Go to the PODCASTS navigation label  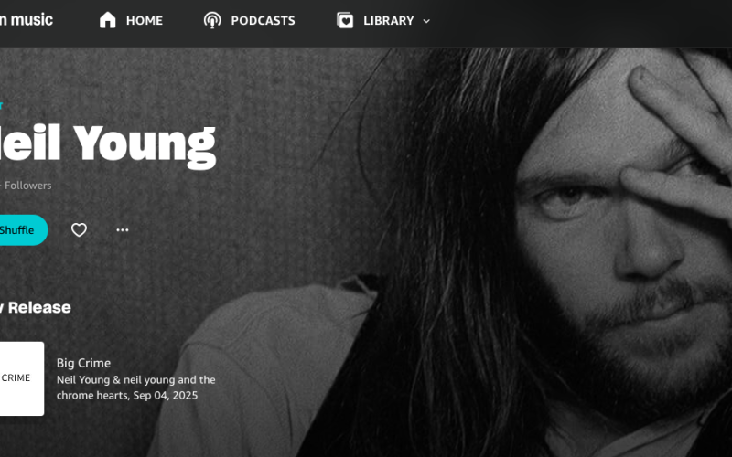coord(263,20)
